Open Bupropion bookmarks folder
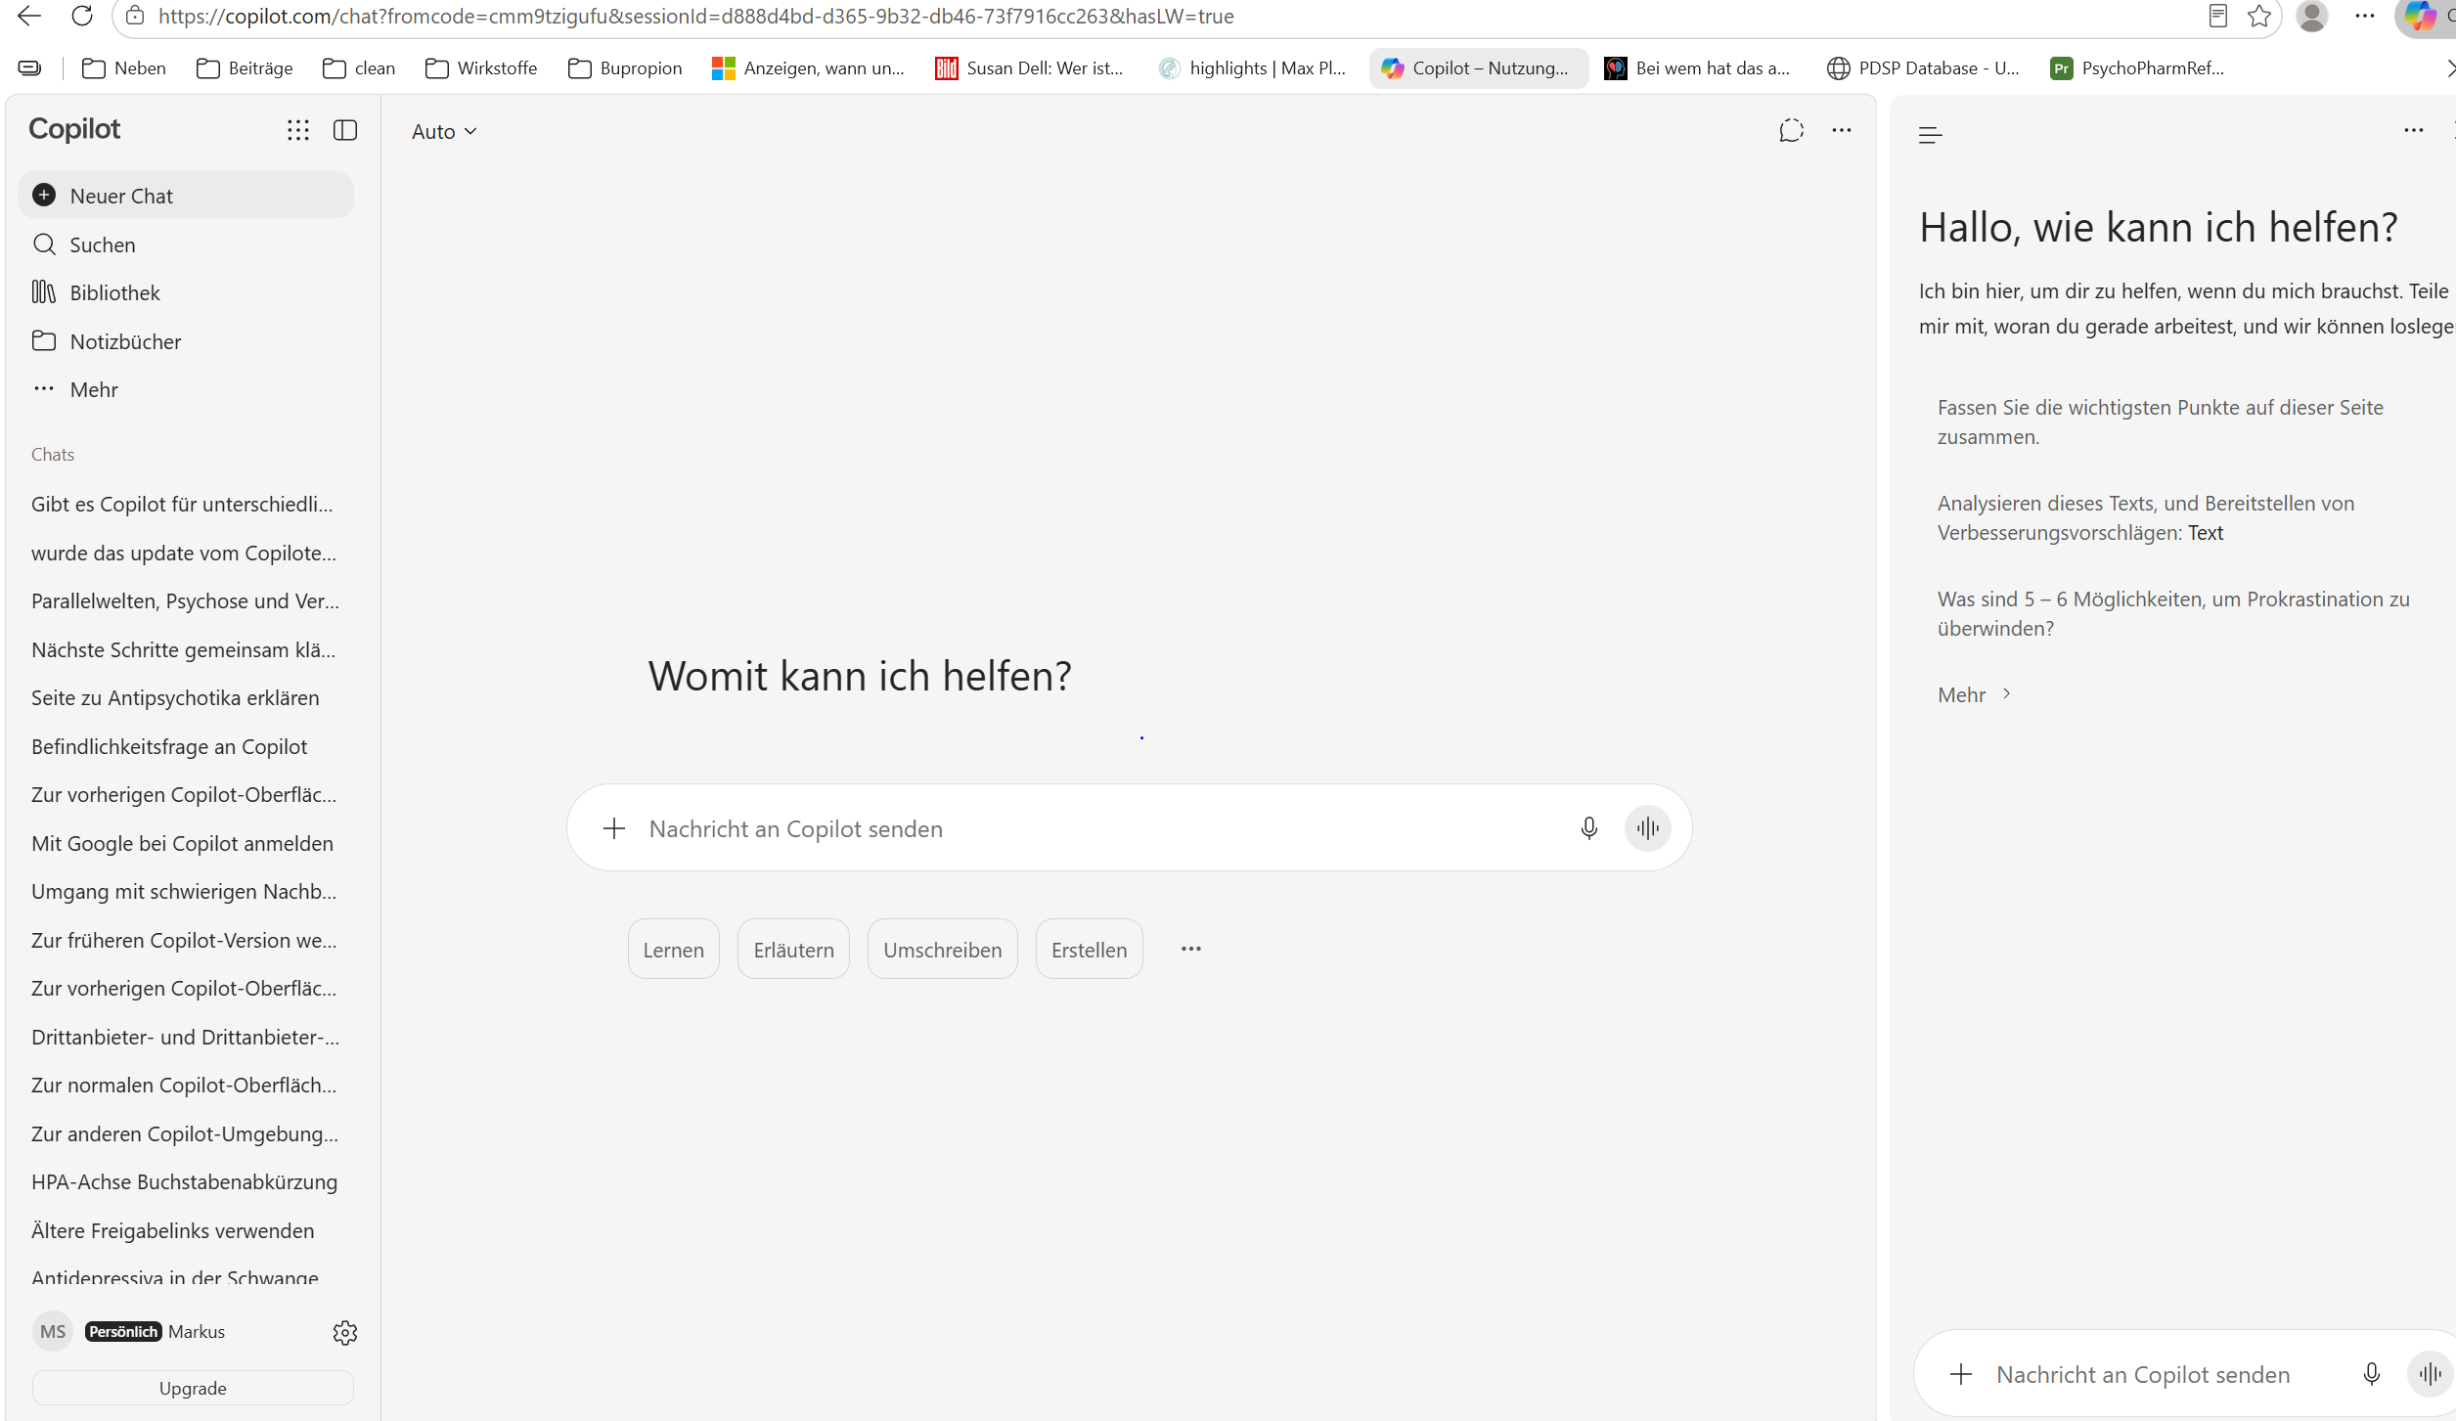This screenshot has width=2456, height=1421. [626, 67]
